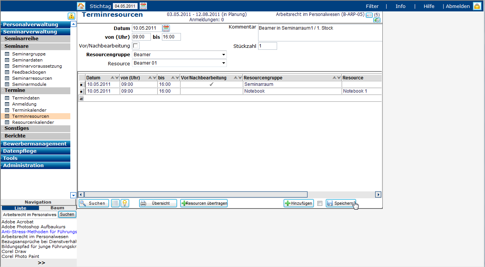The width and height of the screenshot is (485, 267).
Task: Click the Stichtag date field
Action: coord(125,6)
